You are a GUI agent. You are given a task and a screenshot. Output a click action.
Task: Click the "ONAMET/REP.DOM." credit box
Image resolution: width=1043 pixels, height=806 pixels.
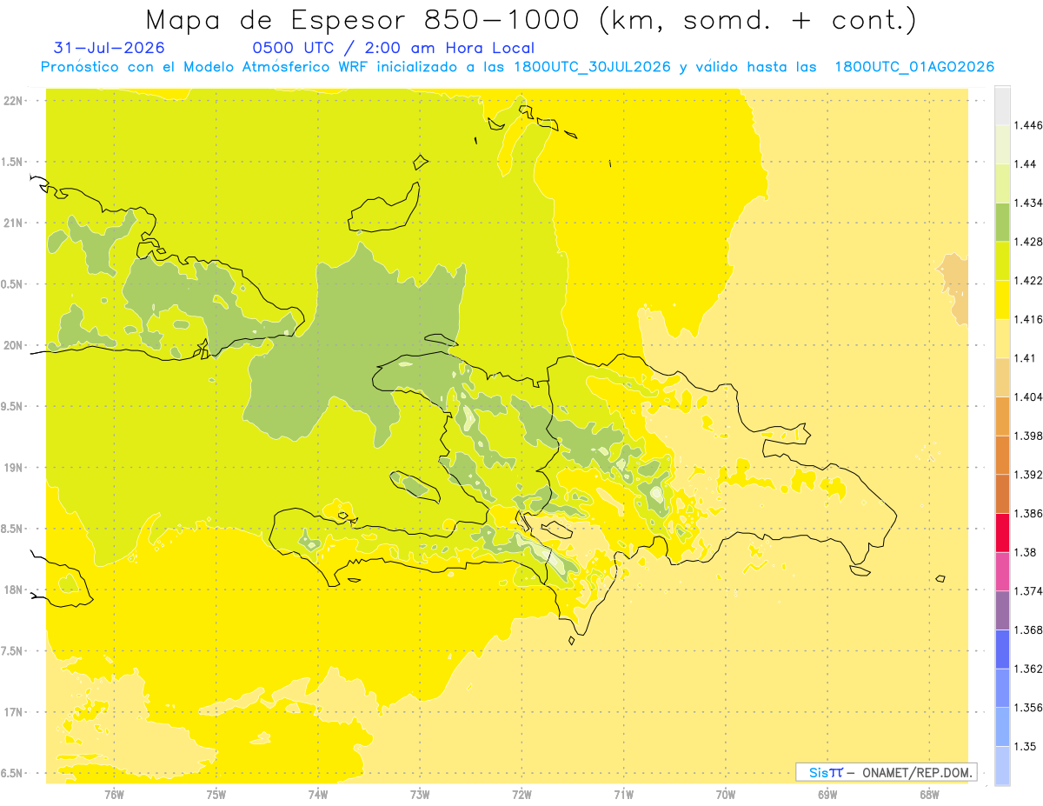point(887,772)
